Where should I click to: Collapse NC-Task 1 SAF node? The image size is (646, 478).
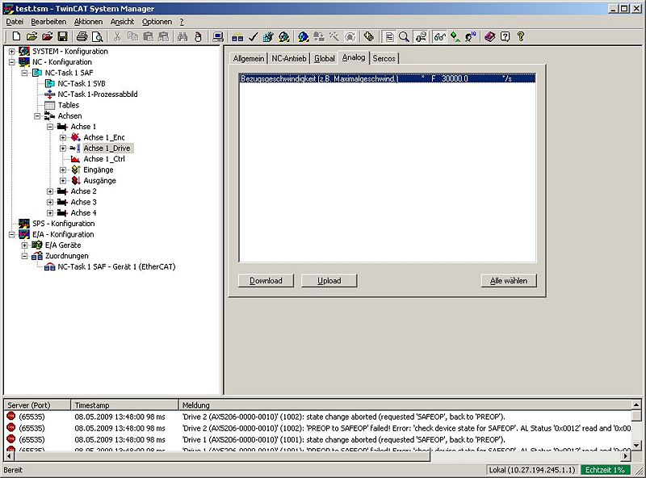point(25,73)
